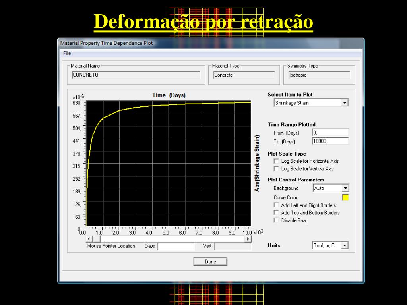
Task: Click the Plot Control Parameters heading
Action: click(296, 180)
